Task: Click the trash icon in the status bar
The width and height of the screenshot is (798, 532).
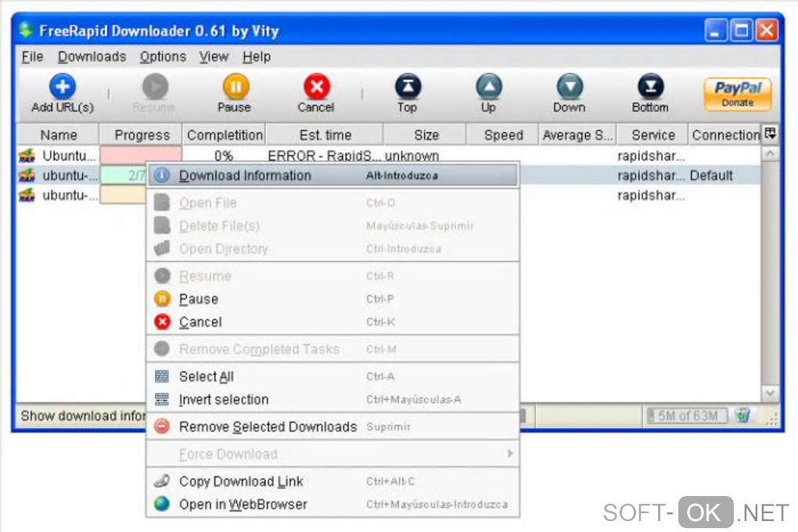Action: (x=742, y=415)
